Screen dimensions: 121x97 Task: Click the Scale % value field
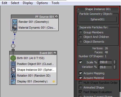point(105,62)
